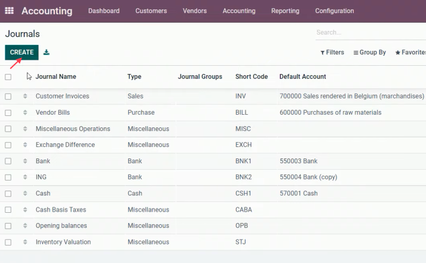This screenshot has width=426, height=263.
Task: Check the Miscellaneous Operations row checkbox
Action: (8, 129)
